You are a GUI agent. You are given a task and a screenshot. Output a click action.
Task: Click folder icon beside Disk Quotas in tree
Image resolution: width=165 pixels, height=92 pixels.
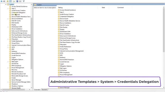[x=10, y=23]
